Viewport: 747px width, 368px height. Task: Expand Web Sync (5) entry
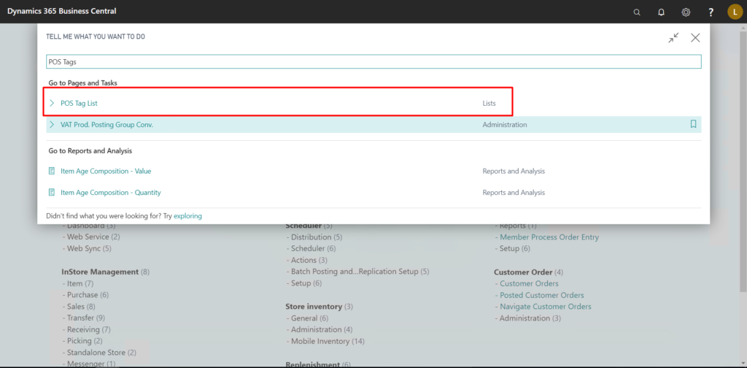point(89,248)
